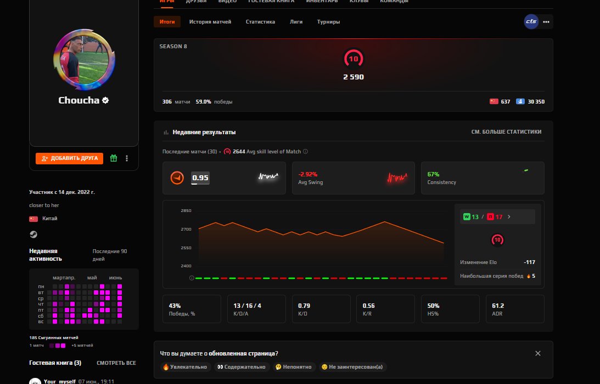Click the 59.0% победы text
The width and height of the screenshot is (600, 384).
point(214,102)
